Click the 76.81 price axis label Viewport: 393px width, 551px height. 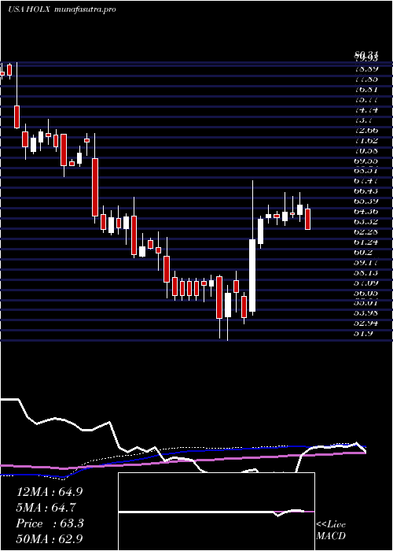[365, 90]
